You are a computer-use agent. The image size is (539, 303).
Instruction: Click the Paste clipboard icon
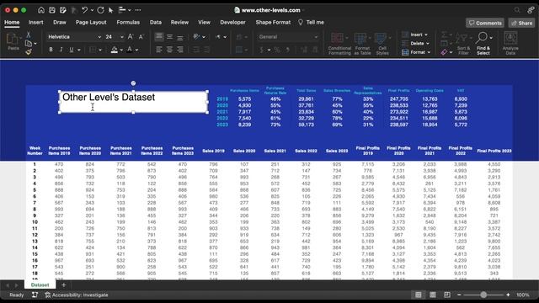click(x=13, y=42)
